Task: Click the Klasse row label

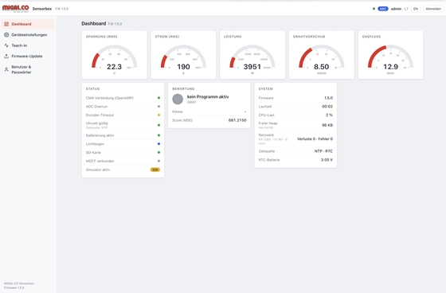Action: click(x=178, y=111)
